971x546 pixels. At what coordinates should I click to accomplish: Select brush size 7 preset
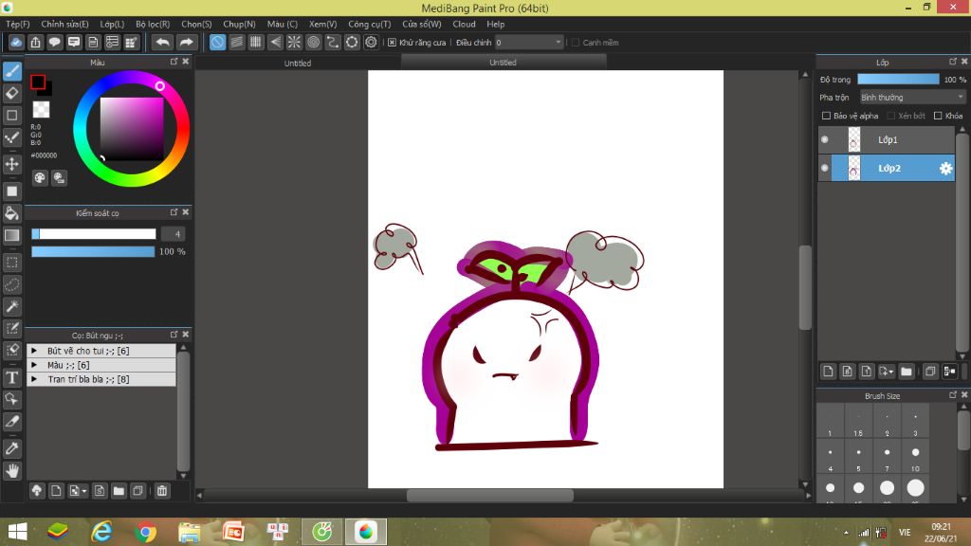coord(887,458)
